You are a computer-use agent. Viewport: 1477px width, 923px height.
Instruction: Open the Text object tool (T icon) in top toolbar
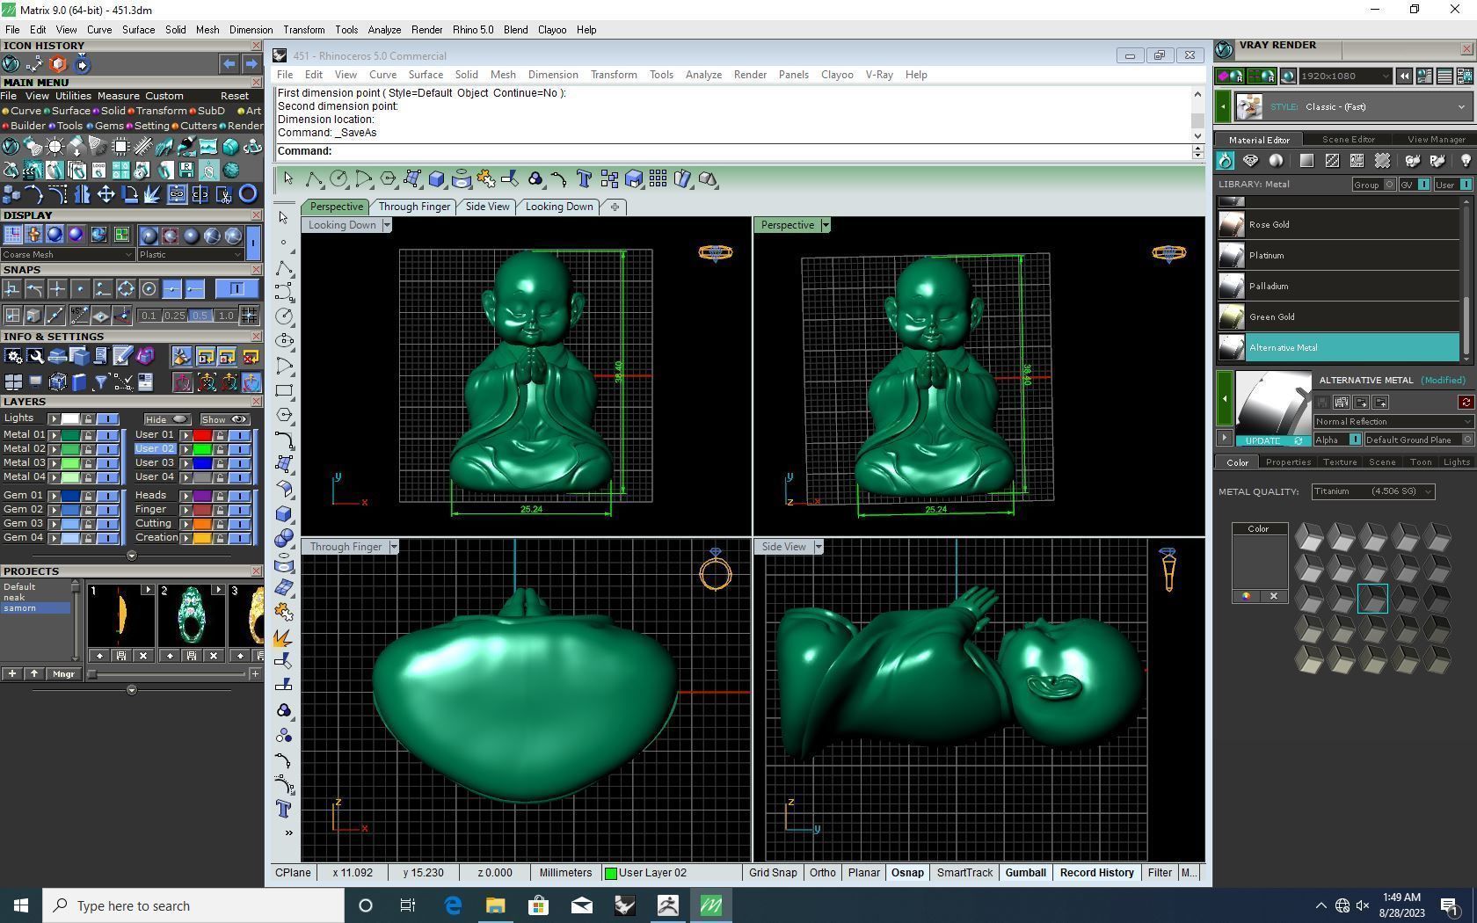click(x=584, y=179)
